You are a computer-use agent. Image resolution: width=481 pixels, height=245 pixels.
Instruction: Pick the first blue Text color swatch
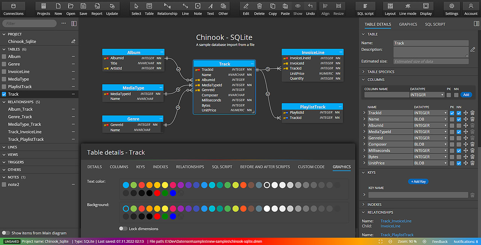(x=126, y=185)
